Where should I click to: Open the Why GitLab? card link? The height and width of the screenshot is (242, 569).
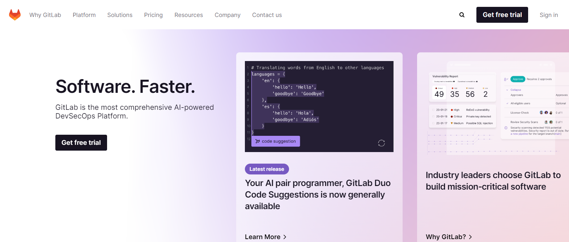coord(449,237)
